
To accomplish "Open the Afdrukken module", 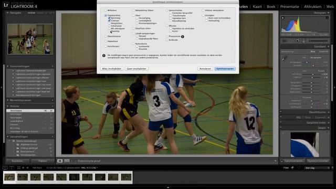I will click(313, 7).
